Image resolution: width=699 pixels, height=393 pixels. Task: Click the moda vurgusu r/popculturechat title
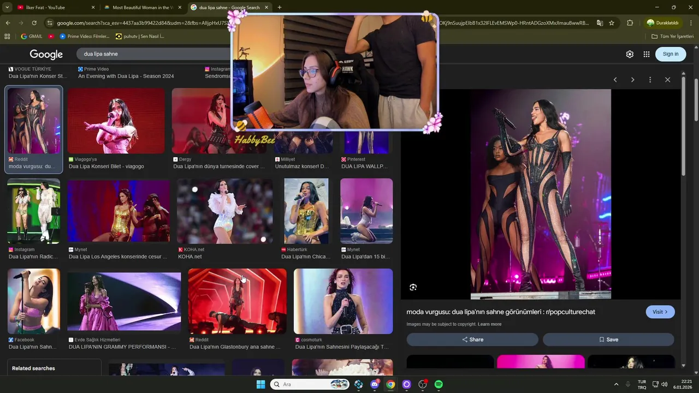click(501, 312)
